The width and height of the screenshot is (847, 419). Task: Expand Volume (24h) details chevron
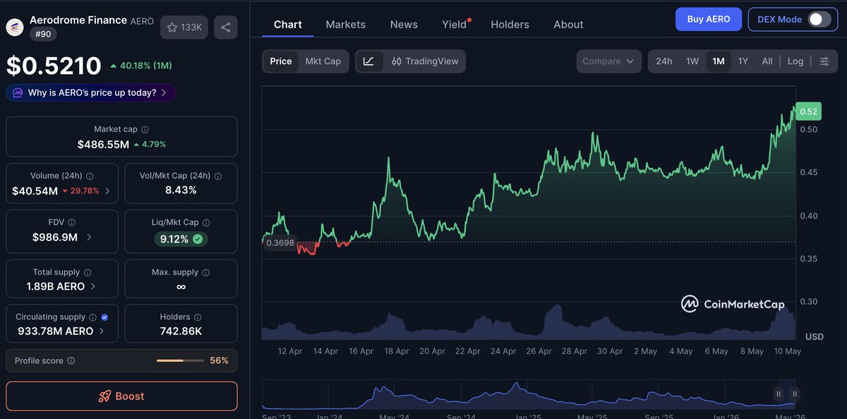pos(107,191)
